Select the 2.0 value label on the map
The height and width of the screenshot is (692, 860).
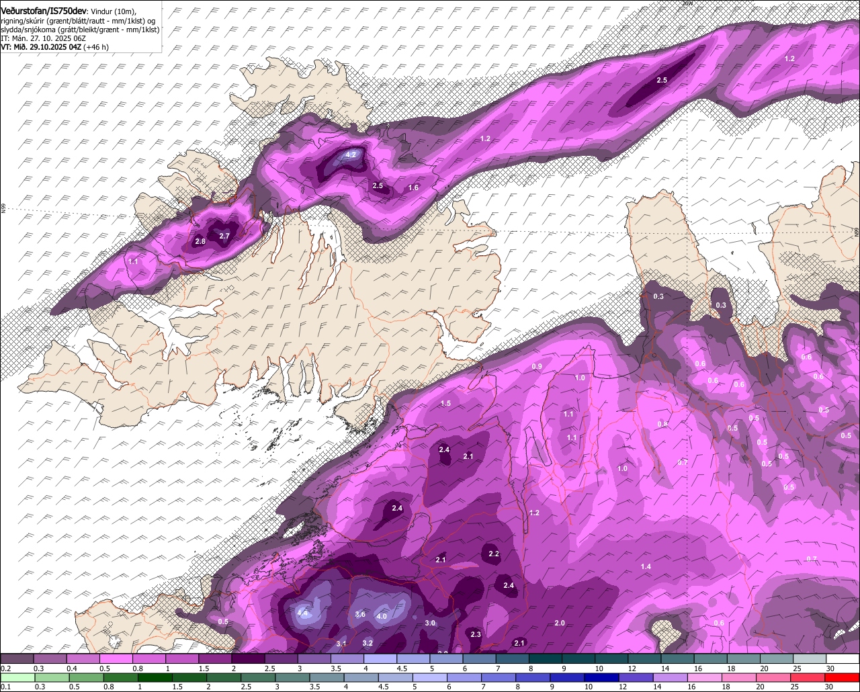[560, 623]
